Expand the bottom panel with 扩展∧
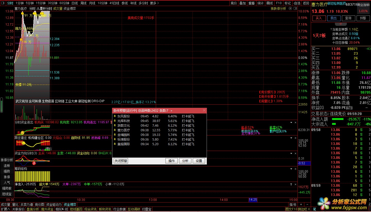Viewport: 371px width, 212px height. click(5, 209)
